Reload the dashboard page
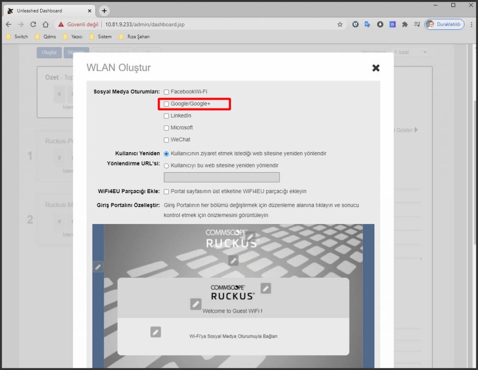Image resolution: width=478 pixels, height=370 pixels. coord(33,24)
